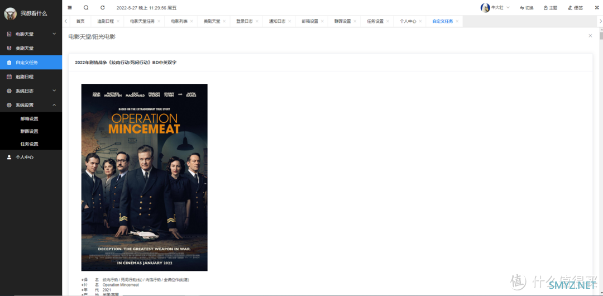The image size is (603, 296).
Task: Click the 自定义任务 clipboard icon
Action: tap(9, 63)
